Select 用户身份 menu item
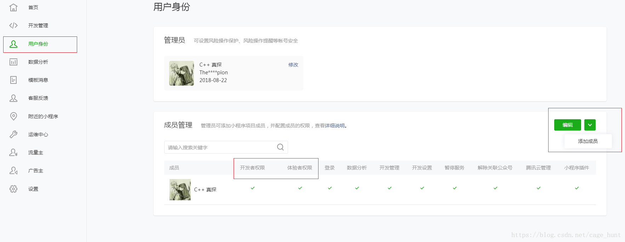 pos(38,44)
